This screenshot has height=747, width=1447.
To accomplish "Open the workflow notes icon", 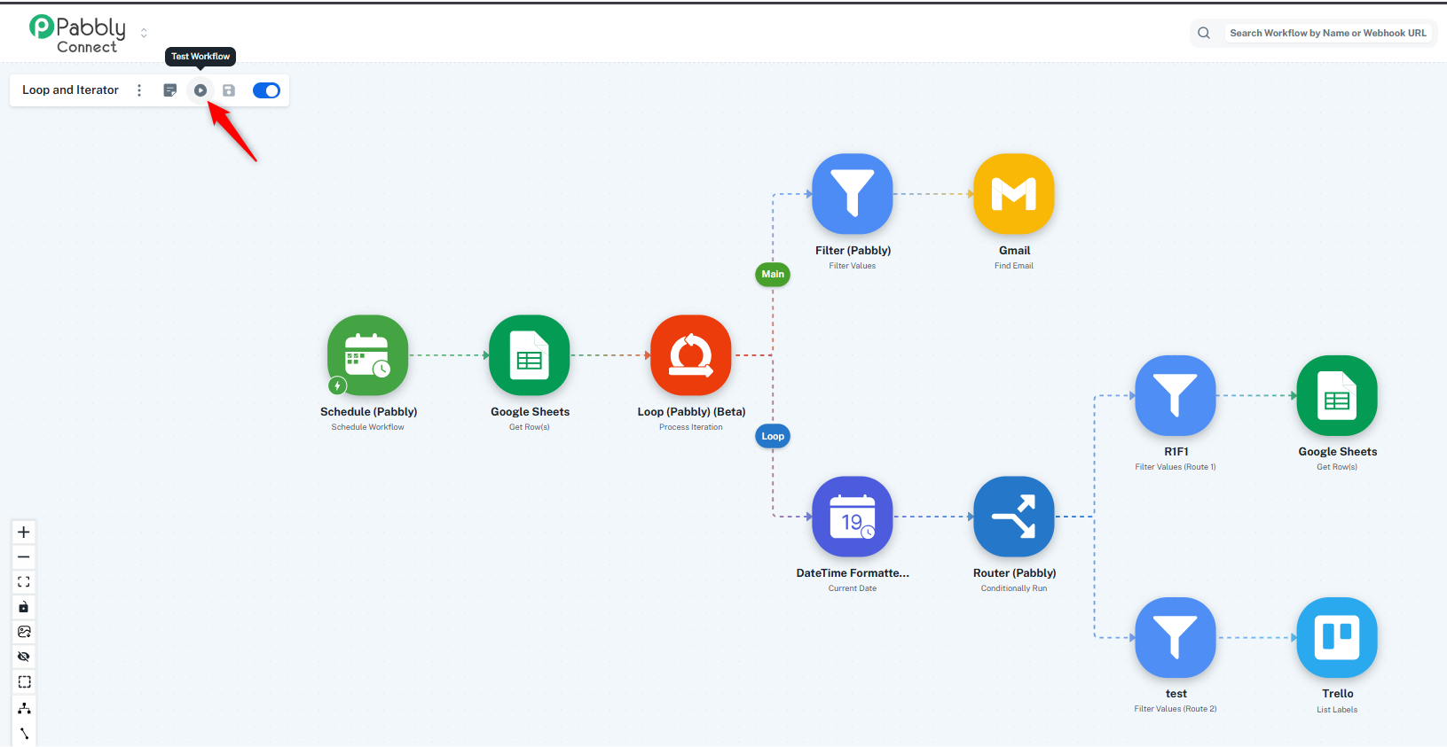I will [170, 90].
